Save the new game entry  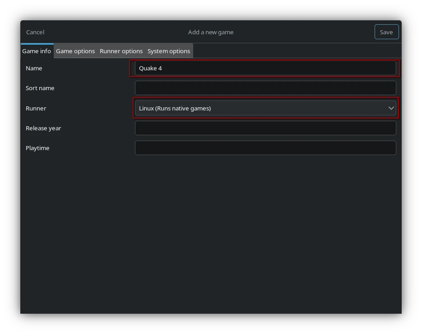[x=386, y=32]
